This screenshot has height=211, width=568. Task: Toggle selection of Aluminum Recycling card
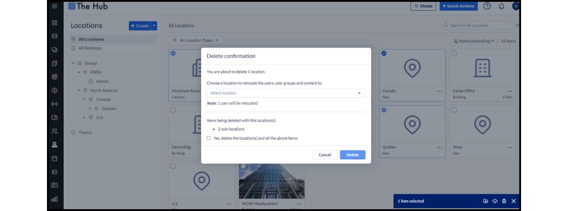(x=173, y=54)
